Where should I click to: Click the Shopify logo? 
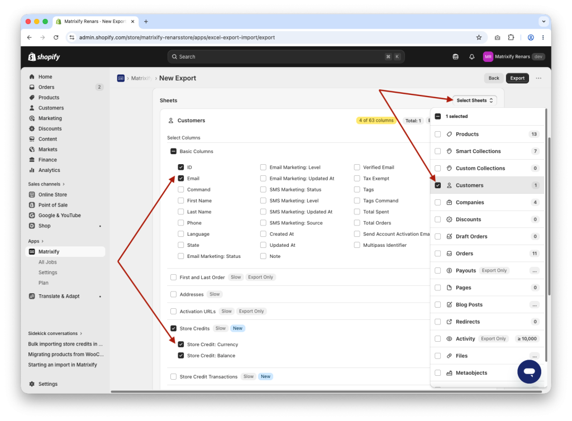click(x=44, y=57)
